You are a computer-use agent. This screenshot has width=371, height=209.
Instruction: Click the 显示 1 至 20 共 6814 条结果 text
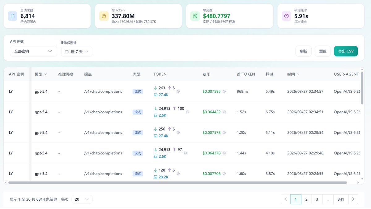click(x=33, y=199)
